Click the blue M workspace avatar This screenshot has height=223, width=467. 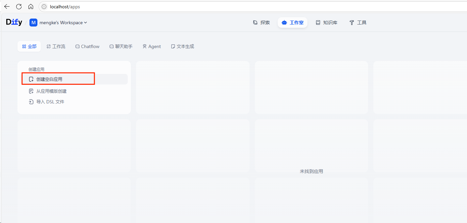33,23
